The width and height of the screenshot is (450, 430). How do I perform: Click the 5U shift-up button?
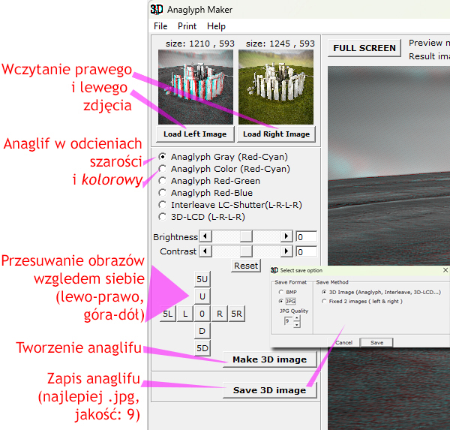[202, 278]
